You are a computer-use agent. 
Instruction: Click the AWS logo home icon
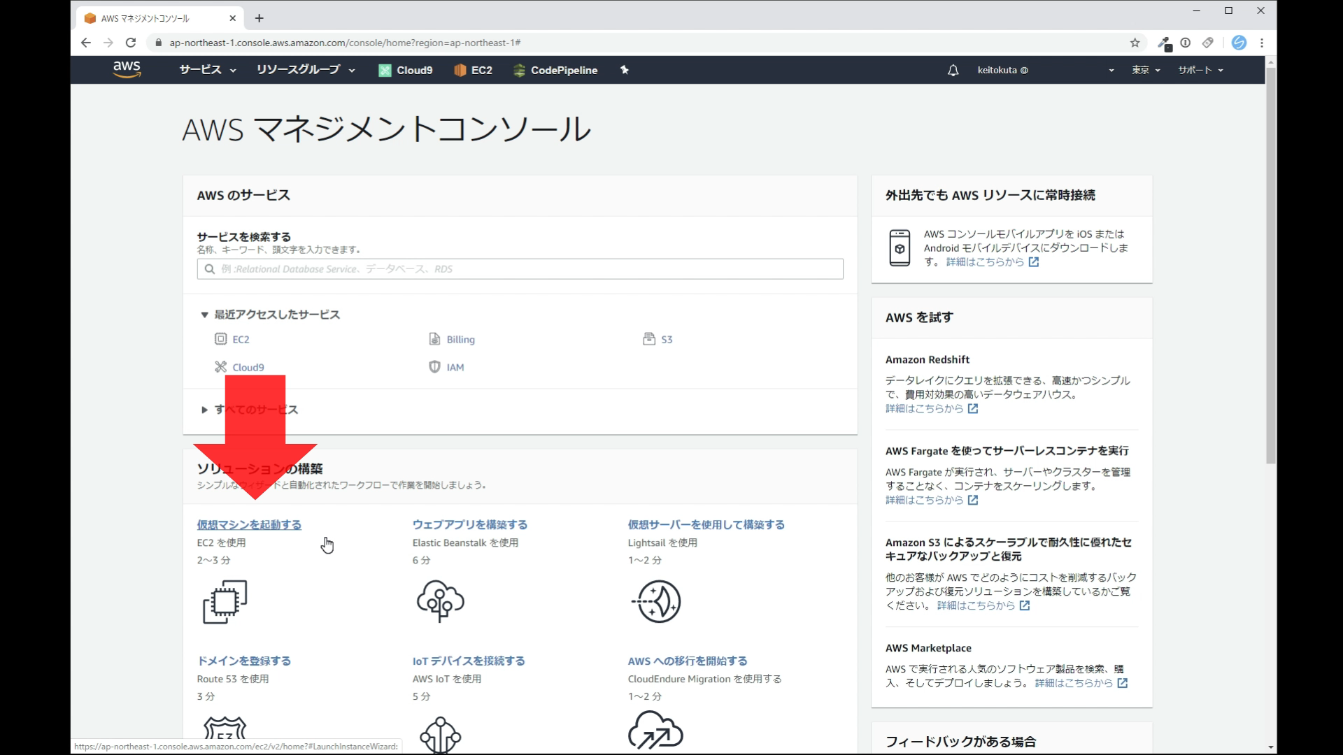click(127, 69)
